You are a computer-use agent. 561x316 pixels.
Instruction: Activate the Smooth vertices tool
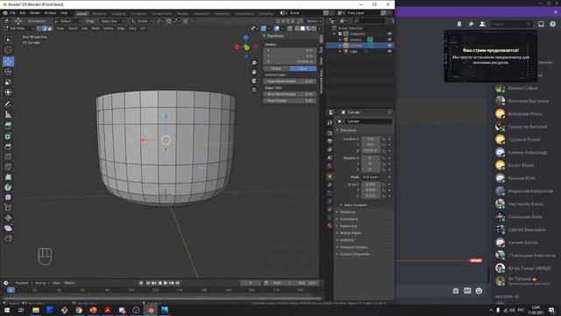(x=8, y=197)
